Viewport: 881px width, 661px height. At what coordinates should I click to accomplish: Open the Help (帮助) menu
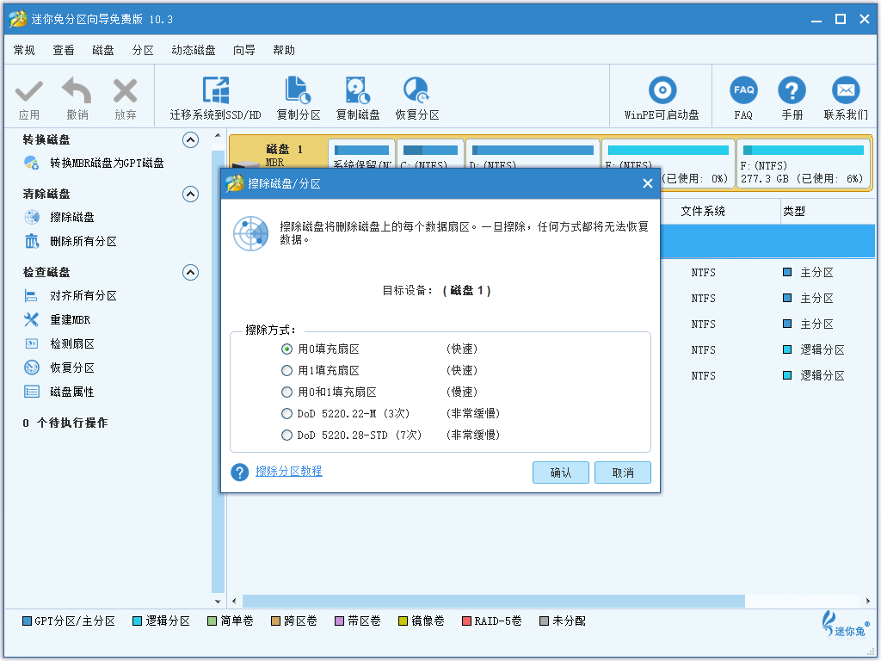[284, 51]
